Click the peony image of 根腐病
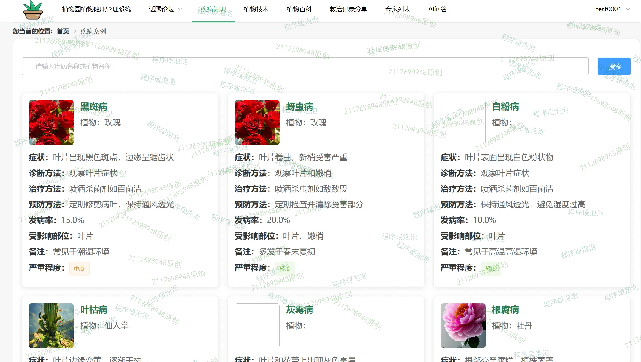The image size is (641, 362). pyautogui.click(x=463, y=325)
